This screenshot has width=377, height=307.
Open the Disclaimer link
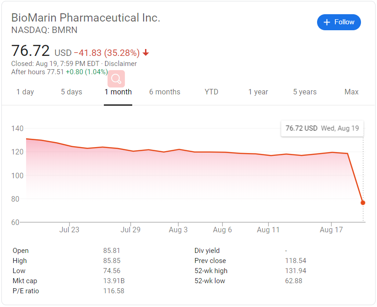click(121, 64)
